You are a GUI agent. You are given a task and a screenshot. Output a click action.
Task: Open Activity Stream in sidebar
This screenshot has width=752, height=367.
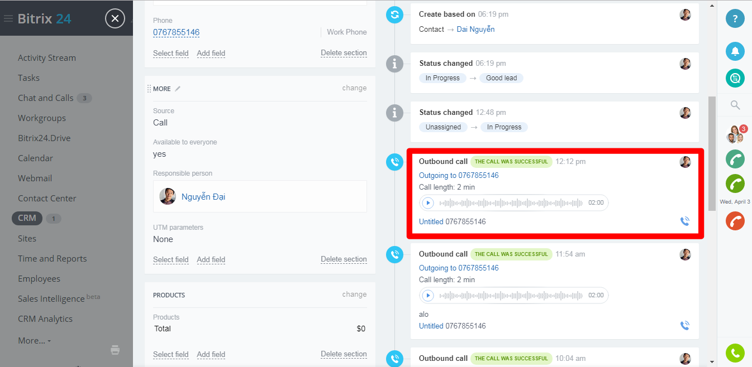click(47, 58)
